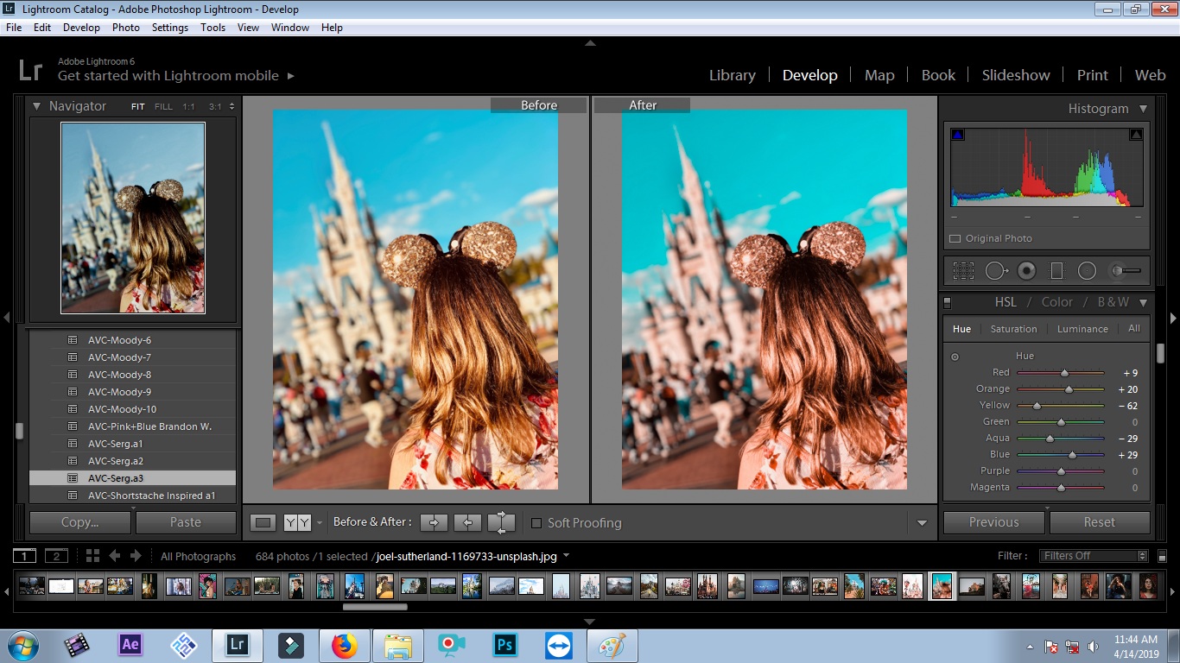Viewport: 1180px width, 663px height.
Task: Set Navigator zoom to FILL
Action: tap(163, 107)
